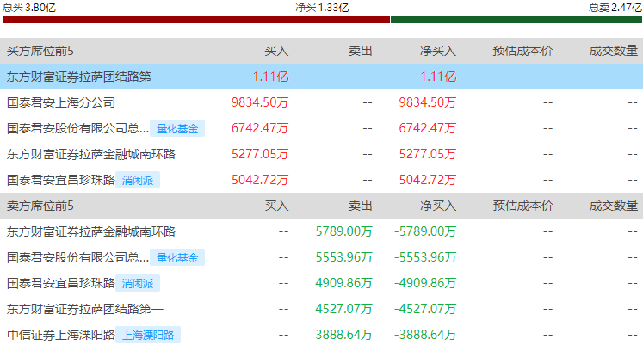Click 净买入 column header in seller table
This screenshot has height=345, width=643.
[x=438, y=206]
